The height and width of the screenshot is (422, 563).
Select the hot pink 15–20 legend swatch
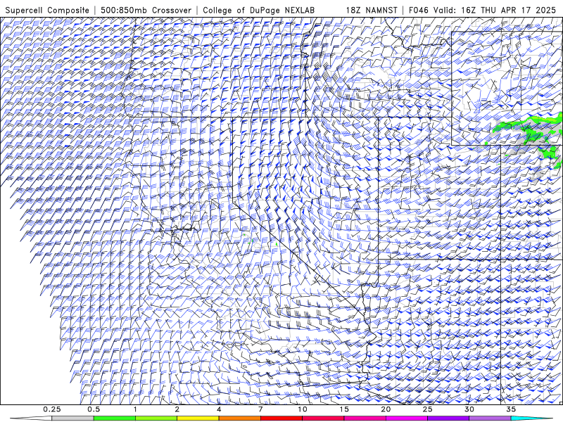[365, 418]
